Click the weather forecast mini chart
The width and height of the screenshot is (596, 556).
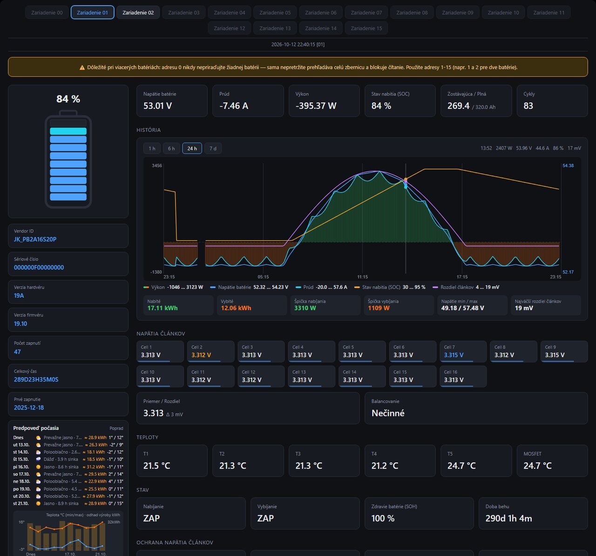(68, 533)
